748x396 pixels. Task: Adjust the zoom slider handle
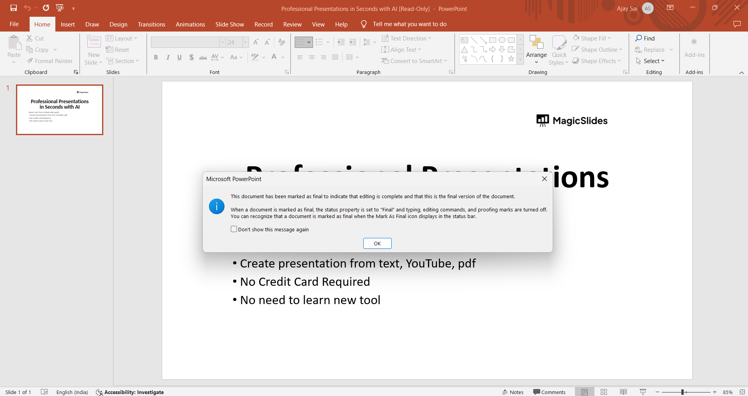(683, 392)
